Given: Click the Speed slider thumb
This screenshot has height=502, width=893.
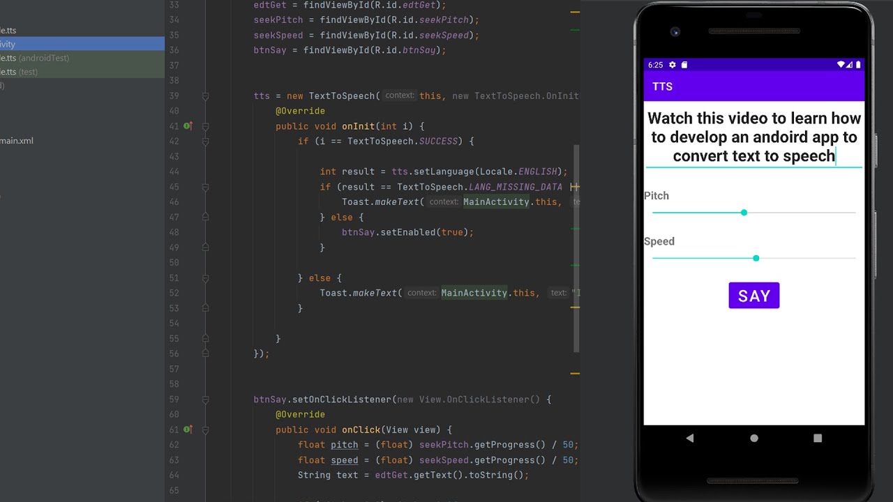Looking at the screenshot, I should (x=756, y=259).
